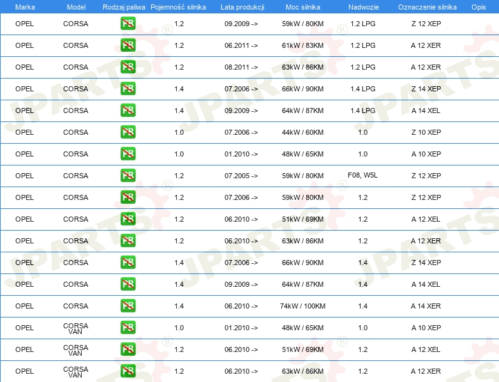Select the 74kW / 100KM power cell
The image size is (499, 382).
302,306
